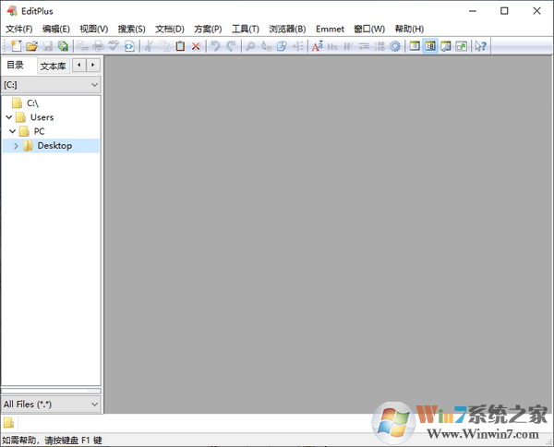This screenshot has width=554, height=447.
Task: Click the Redo arrow icon
Action: click(231, 46)
